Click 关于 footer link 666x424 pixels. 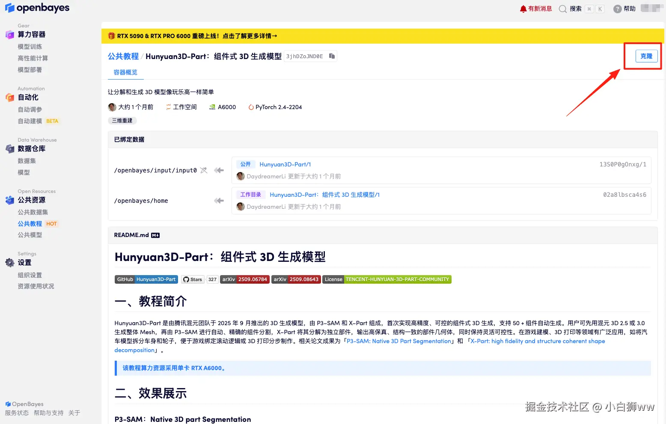coord(74,413)
